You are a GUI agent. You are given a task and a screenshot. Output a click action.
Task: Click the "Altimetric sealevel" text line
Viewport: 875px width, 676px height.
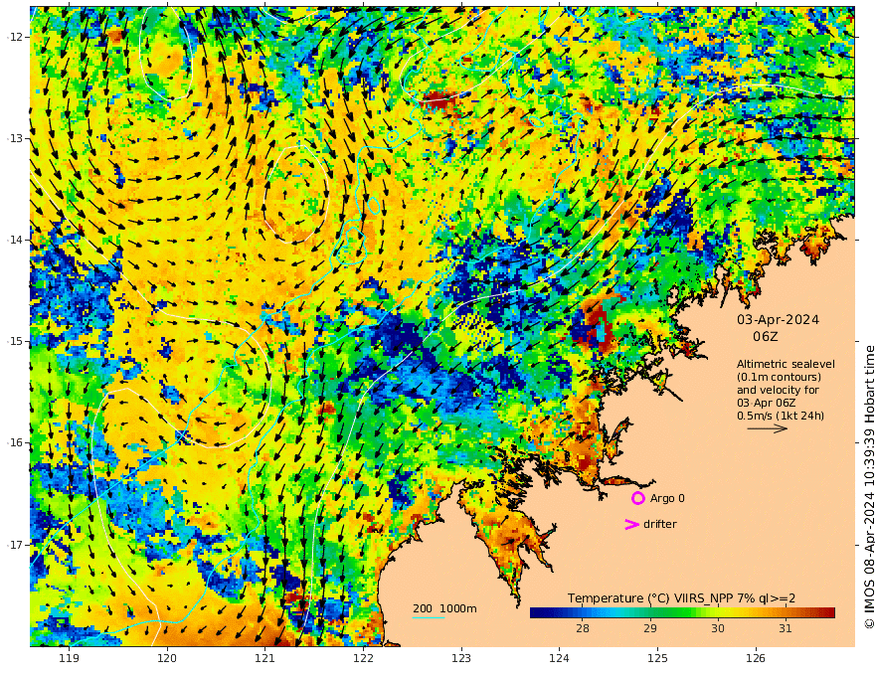(x=786, y=364)
